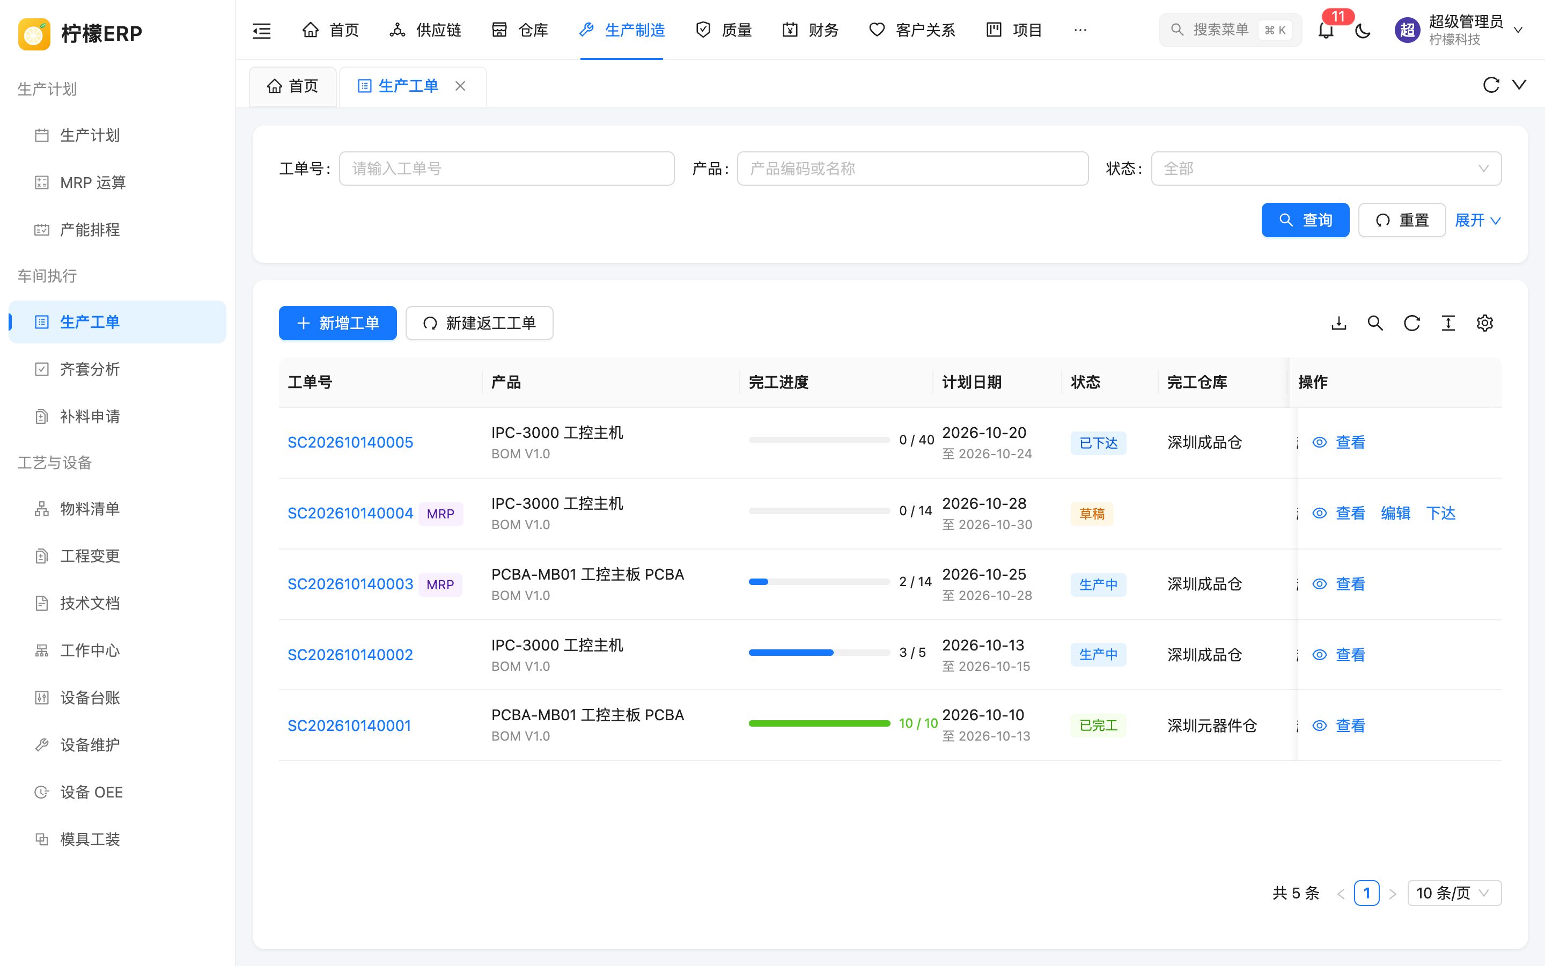Open 物料清单 in the sidebar

pos(117,509)
